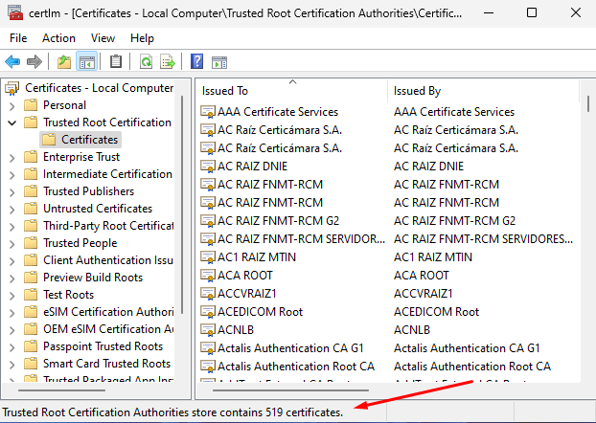Viewport: 596px width, 423px height.
Task: Click the certificate icon next to AAA Certificate Services
Action: tap(208, 112)
